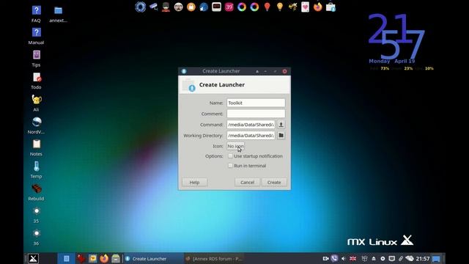This screenshot has width=469, height=264.
Task: Click the red map pin dock icon
Action: 267,7
